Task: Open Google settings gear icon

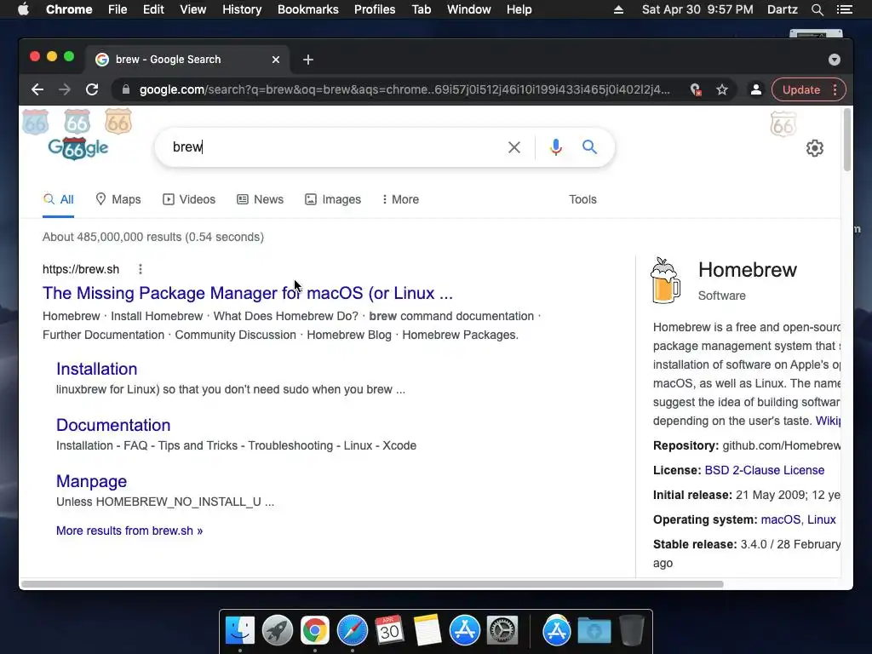Action: 815,148
